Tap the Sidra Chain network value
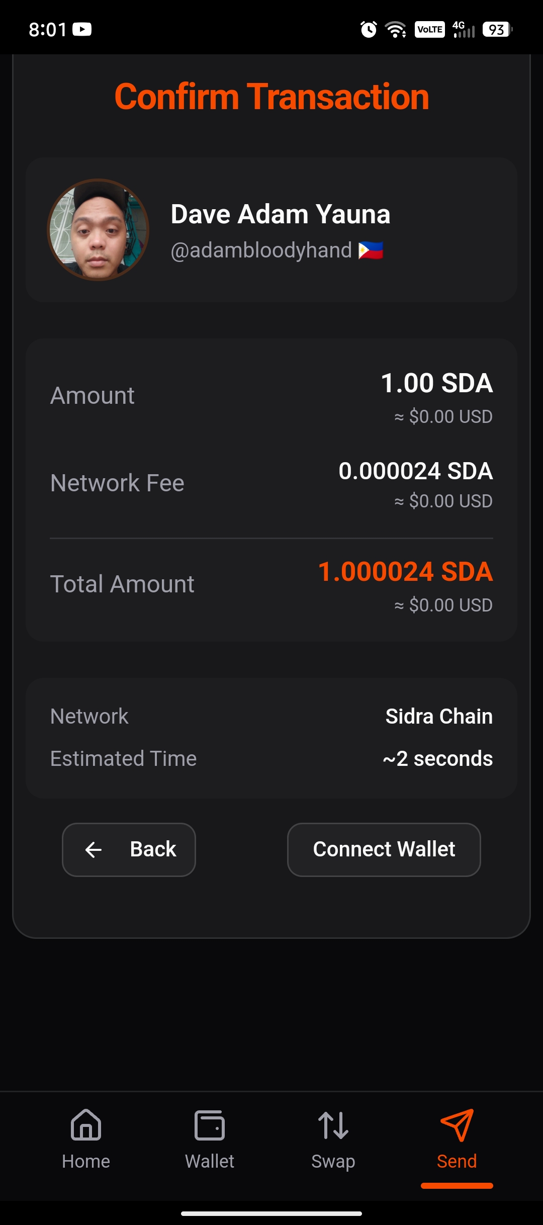This screenshot has width=543, height=1225. point(439,716)
